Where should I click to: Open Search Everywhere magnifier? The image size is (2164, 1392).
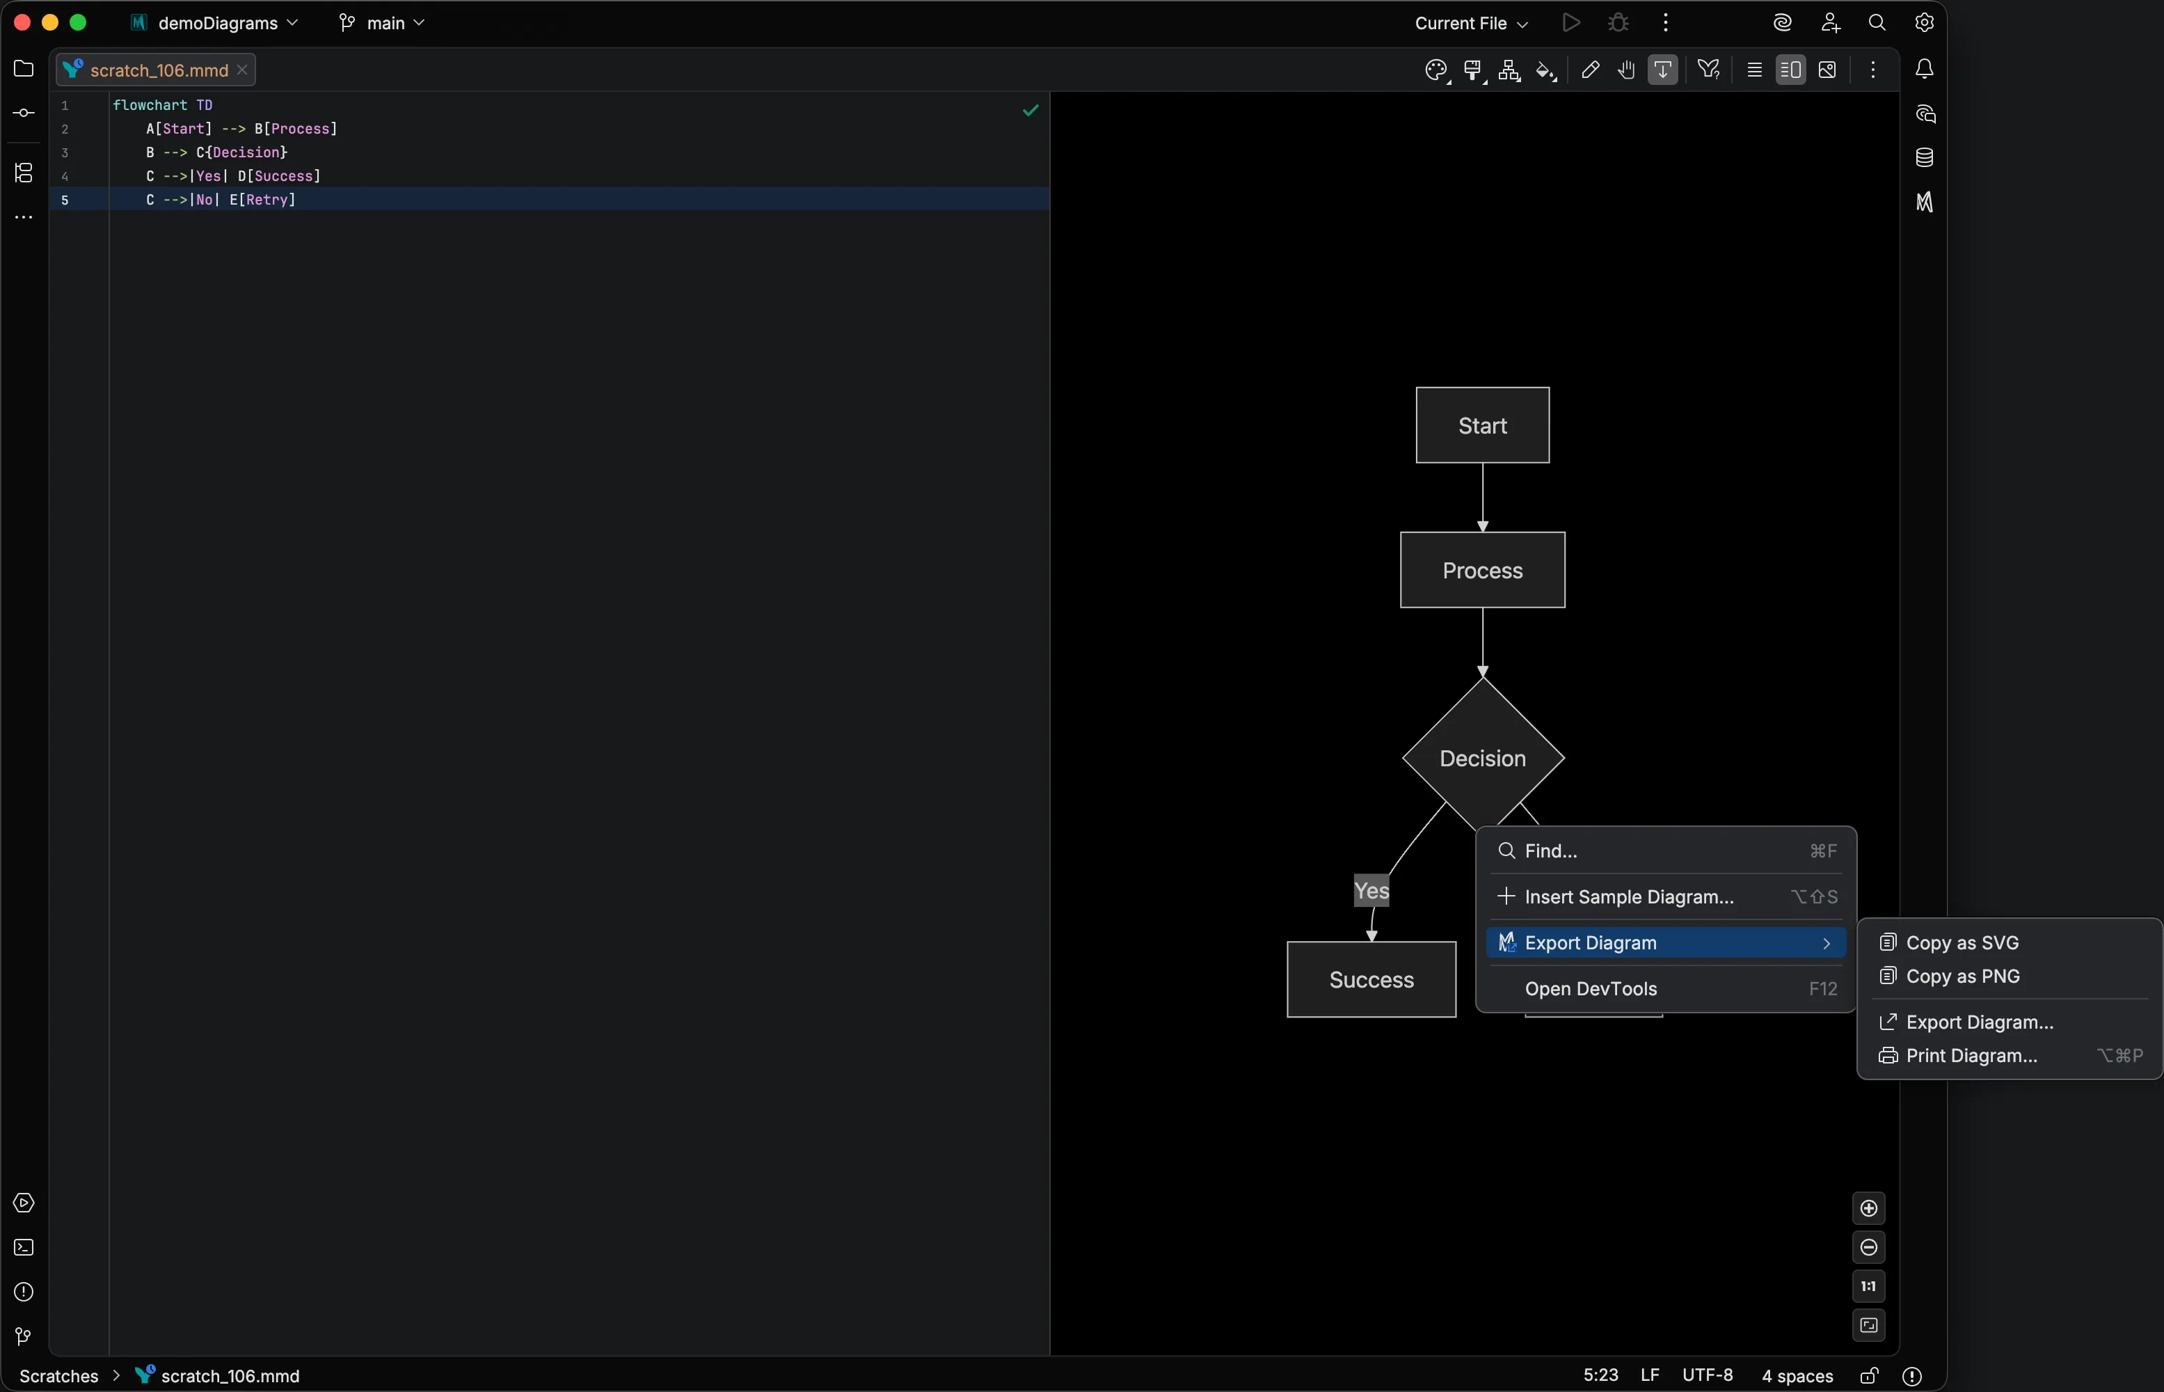[1877, 22]
